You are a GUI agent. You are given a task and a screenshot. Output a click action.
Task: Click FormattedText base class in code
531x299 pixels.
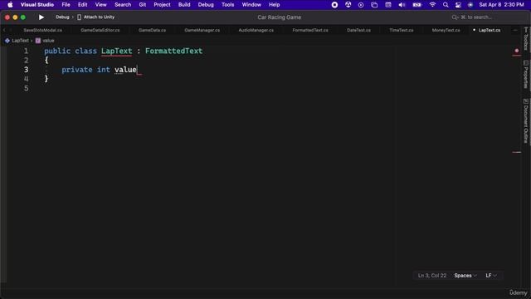[x=173, y=51]
